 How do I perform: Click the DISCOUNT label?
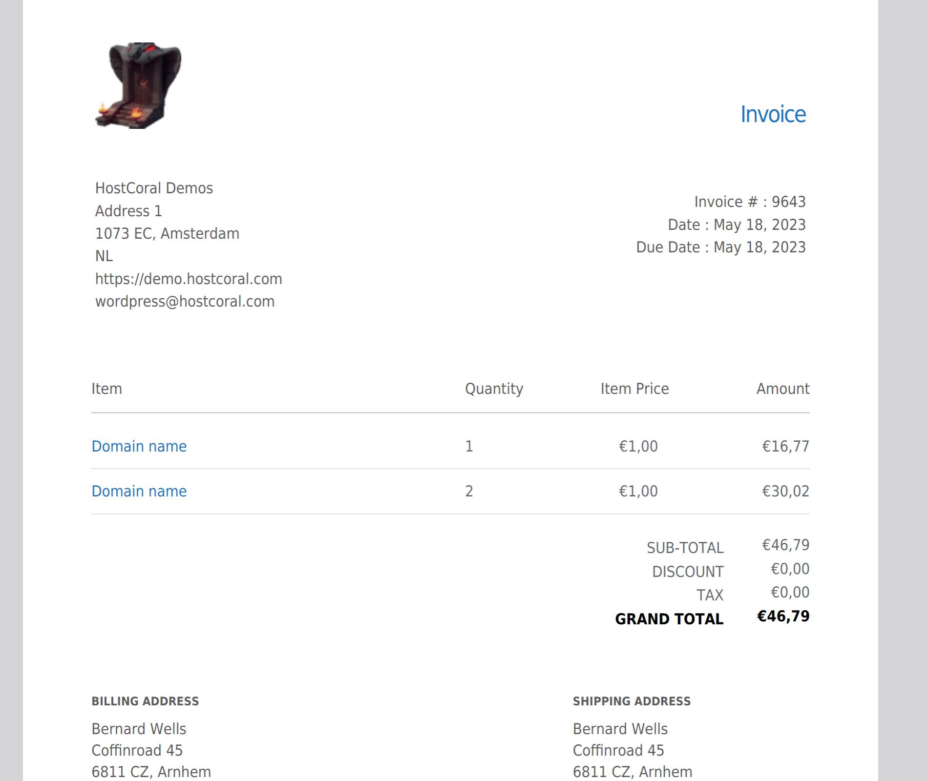pyautogui.click(x=688, y=572)
